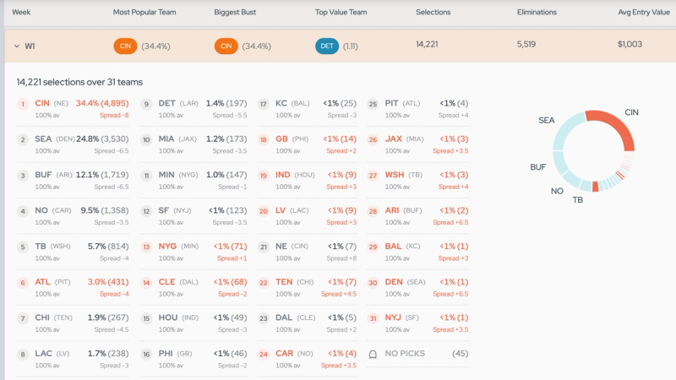Click the Avg Entry Value column header
The width and height of the screenshot is (676, 380).
pos(644,12)
